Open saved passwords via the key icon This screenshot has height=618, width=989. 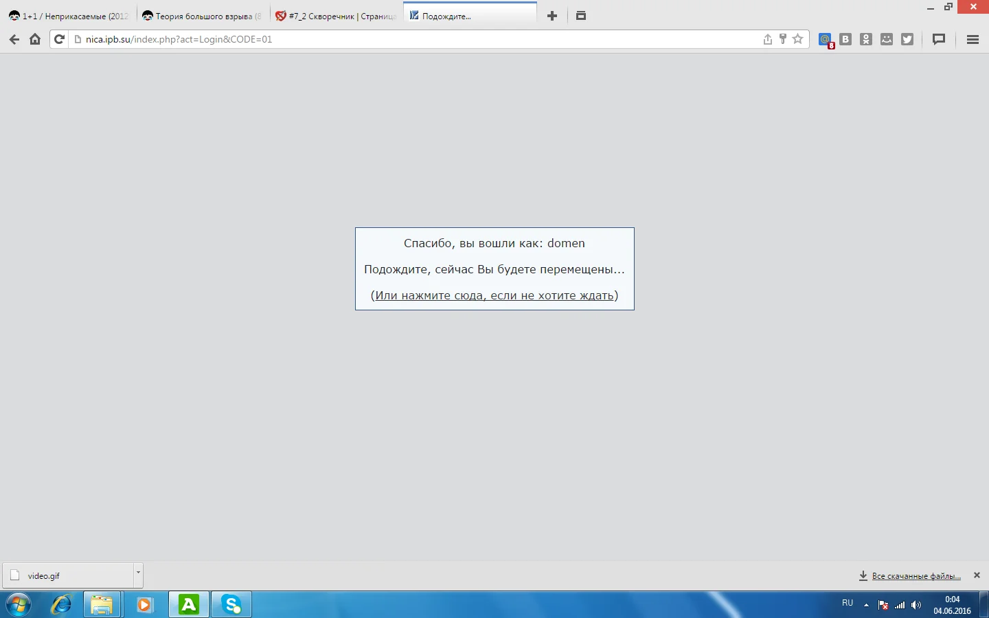pos(782,39)
